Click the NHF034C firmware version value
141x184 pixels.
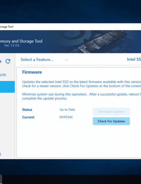coord(66,117)
